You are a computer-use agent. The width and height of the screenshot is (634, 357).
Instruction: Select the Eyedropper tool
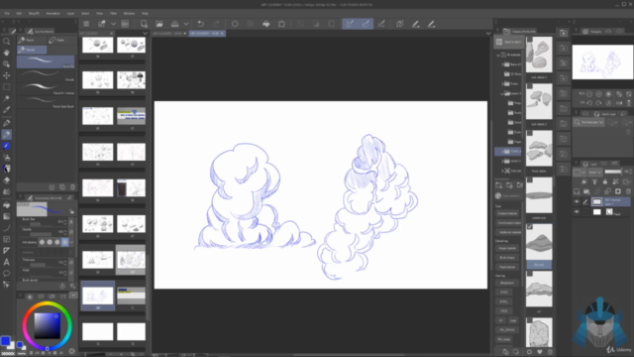point(7,110)
